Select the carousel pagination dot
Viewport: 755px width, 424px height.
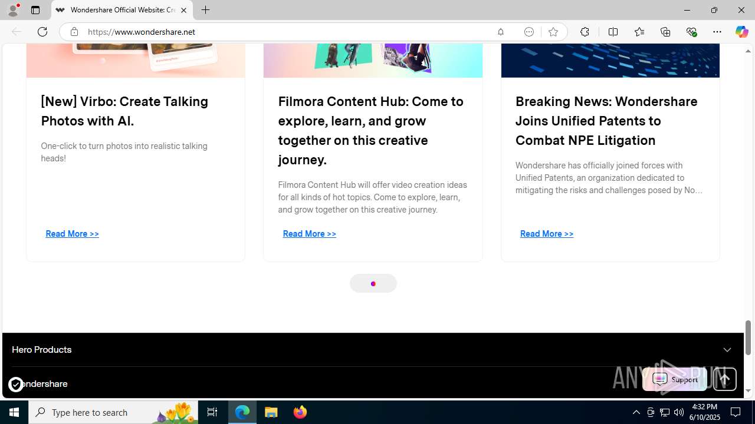373,284
